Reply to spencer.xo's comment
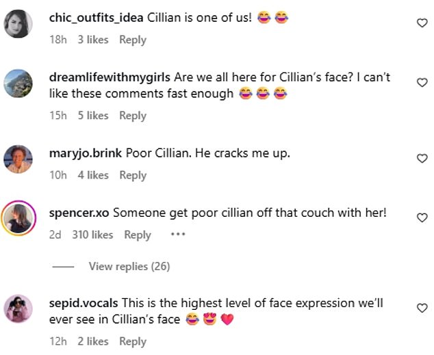The image size is (434, 355). pyautogui.click(x=137, y=235)
